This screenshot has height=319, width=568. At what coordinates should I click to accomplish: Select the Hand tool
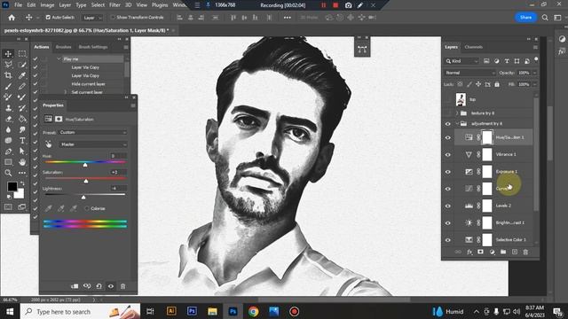22,162
